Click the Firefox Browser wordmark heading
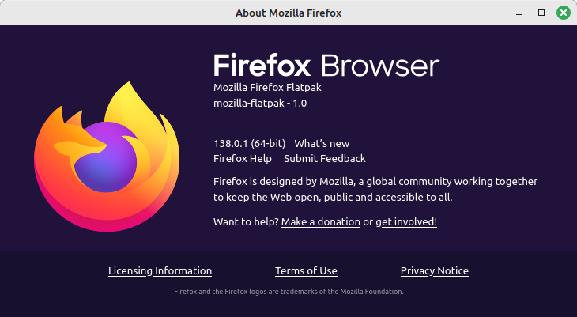 pos(326,66)
